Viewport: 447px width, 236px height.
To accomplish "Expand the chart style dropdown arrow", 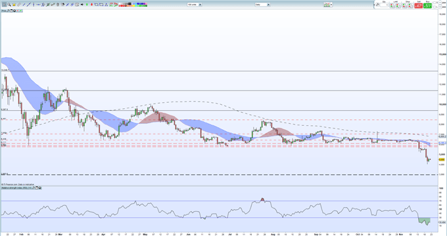I will point(331,5).
